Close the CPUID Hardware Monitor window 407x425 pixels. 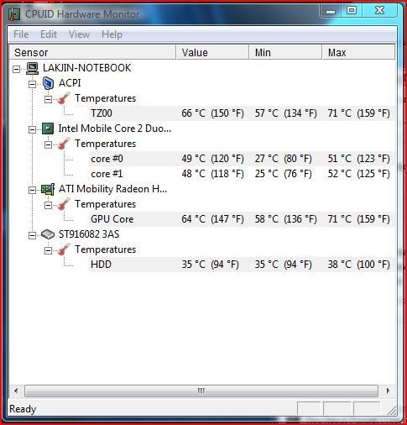(x=380, y=11)
